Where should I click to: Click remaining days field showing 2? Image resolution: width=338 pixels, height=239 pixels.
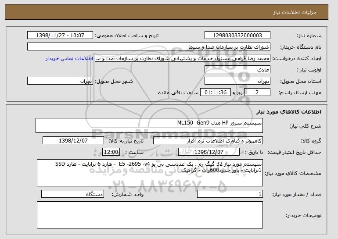point(257,93)
